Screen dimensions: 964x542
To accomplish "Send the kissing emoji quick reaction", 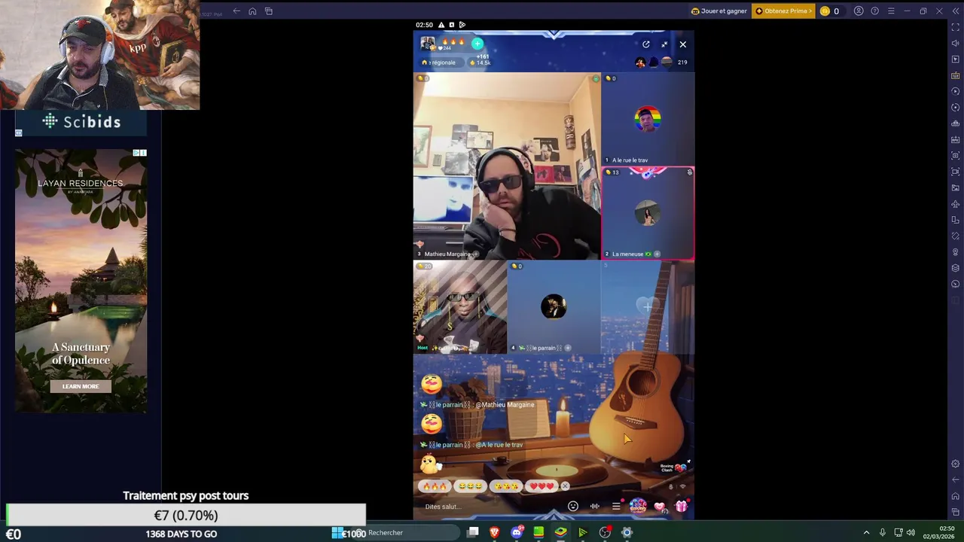I will pos(505,486).
